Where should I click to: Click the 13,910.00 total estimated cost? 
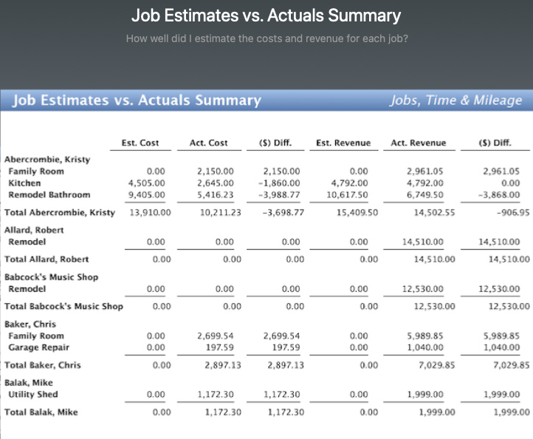151,212
